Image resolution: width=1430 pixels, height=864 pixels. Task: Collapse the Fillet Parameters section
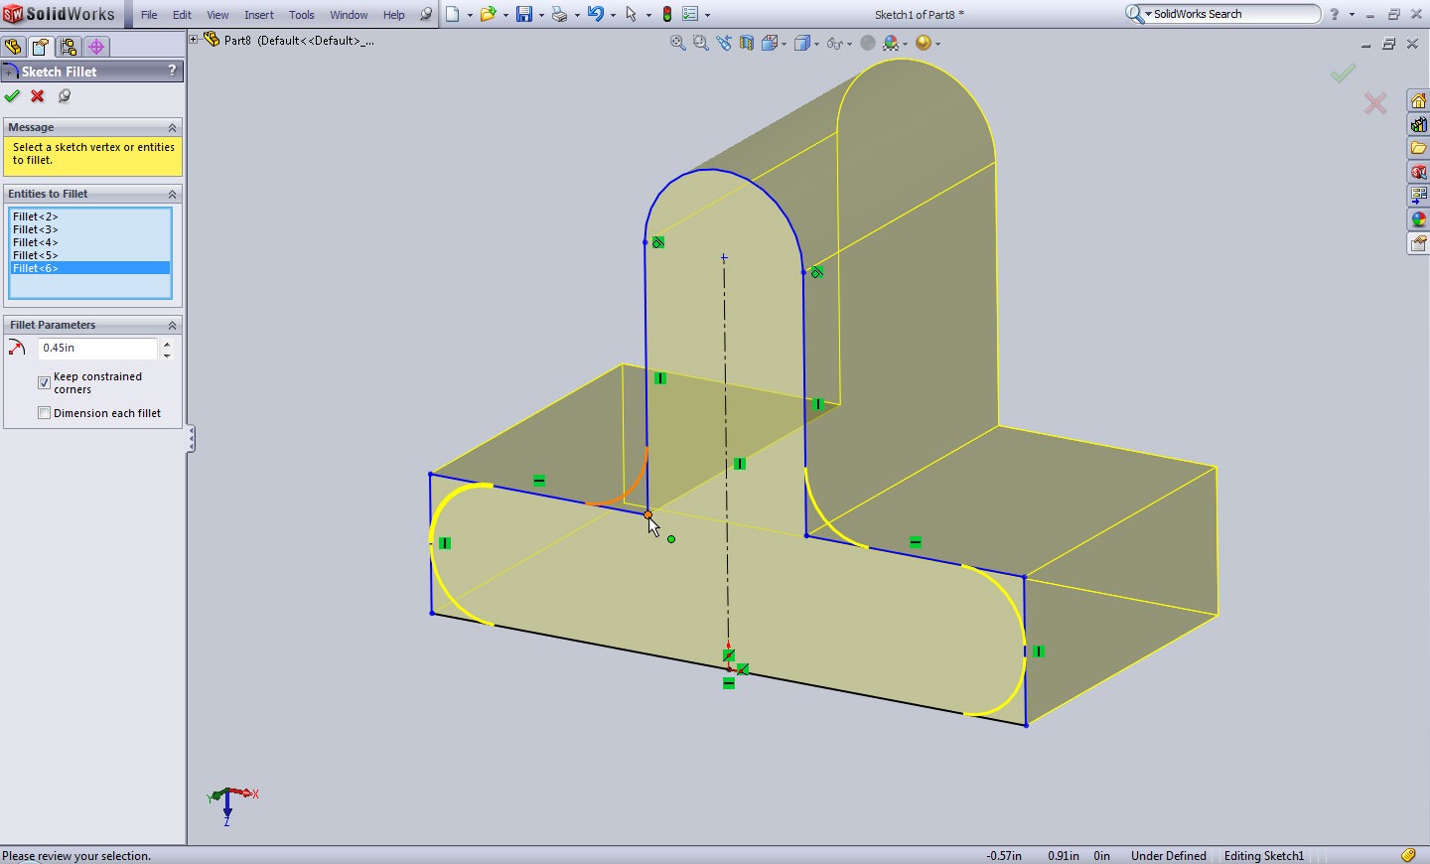click(172, 326)
